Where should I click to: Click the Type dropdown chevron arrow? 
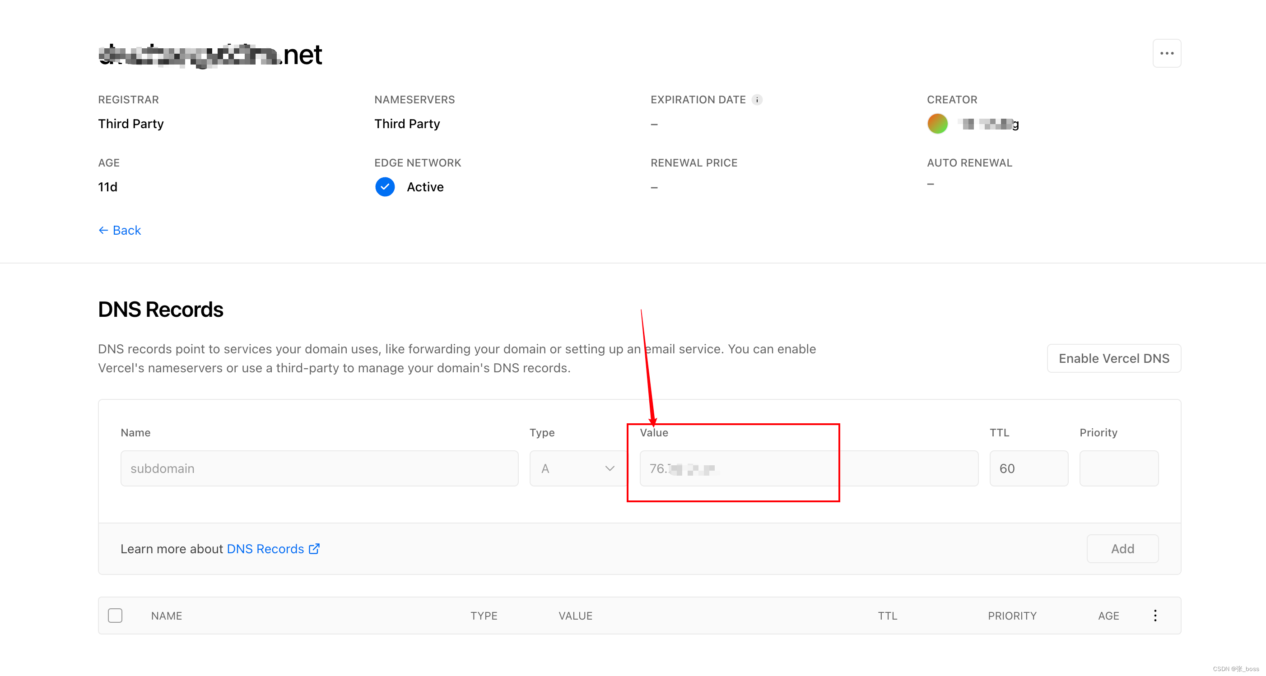coord(610,468)
